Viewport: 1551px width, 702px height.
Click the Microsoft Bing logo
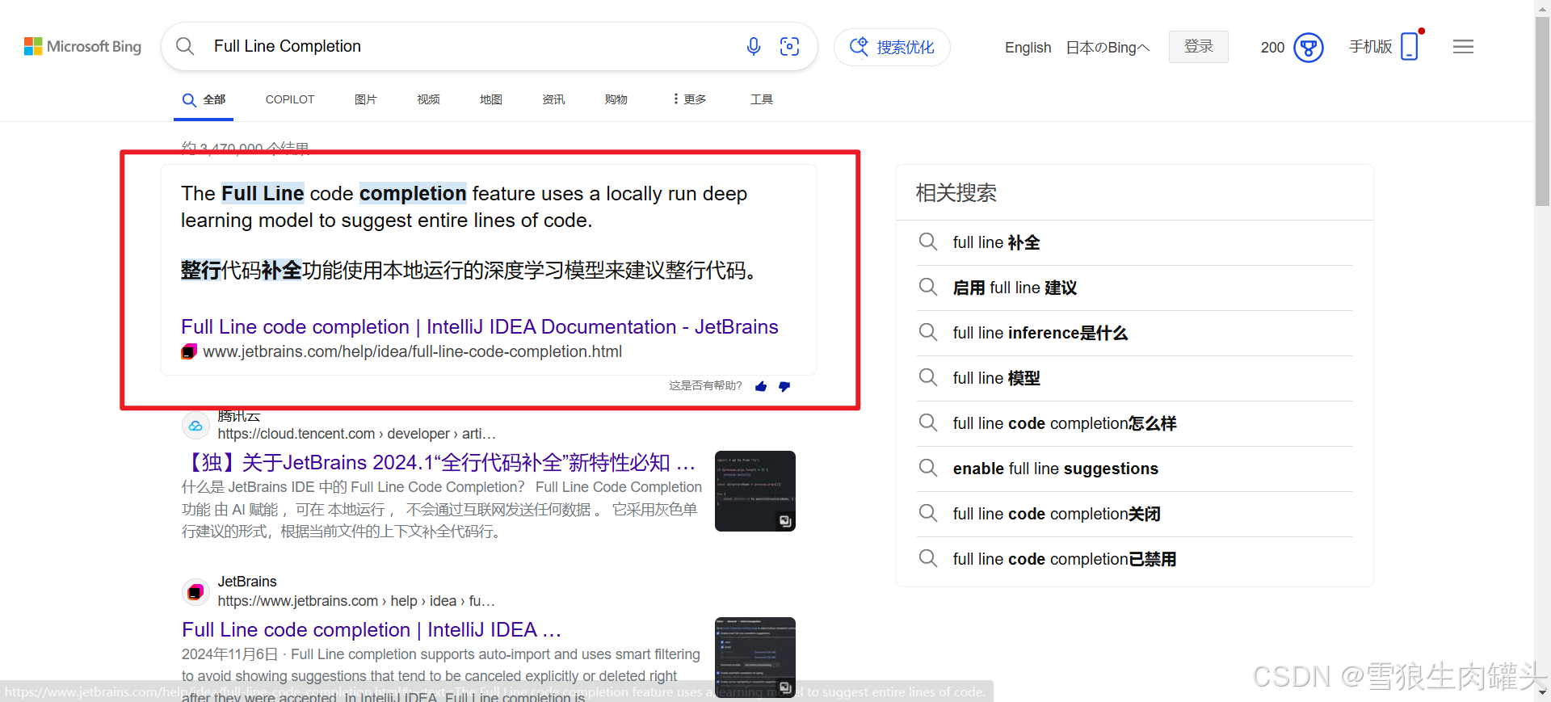[x=82, y=47]
